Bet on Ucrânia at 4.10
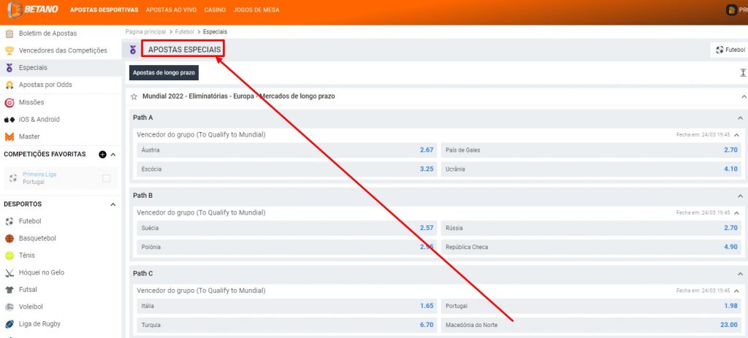The width and height of the screenshot is (748, 338). [x=591, y=169]
